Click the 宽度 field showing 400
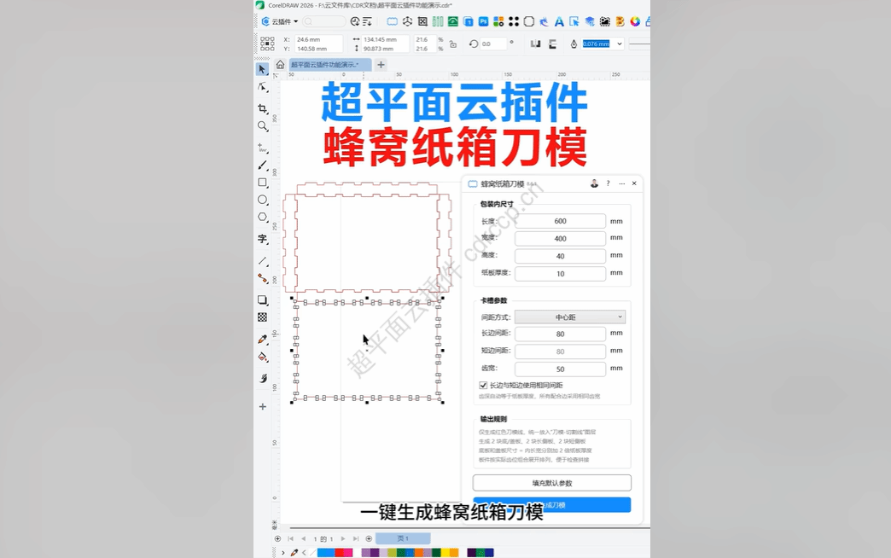 [560, 239]
